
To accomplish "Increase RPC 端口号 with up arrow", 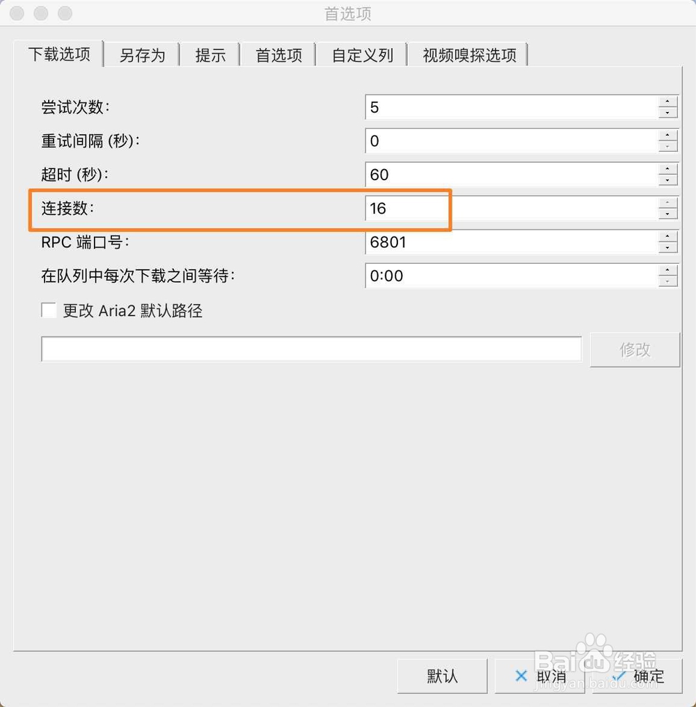I will [667, 237].
